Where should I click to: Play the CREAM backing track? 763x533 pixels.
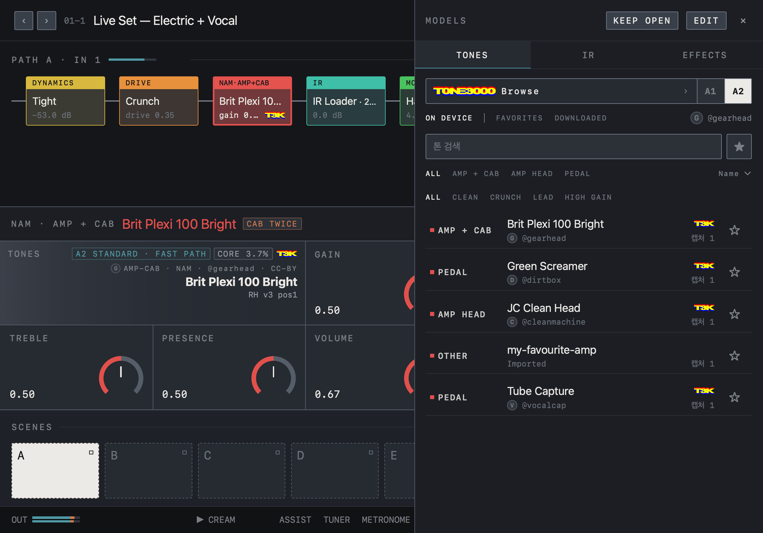[x=216, y=520]
